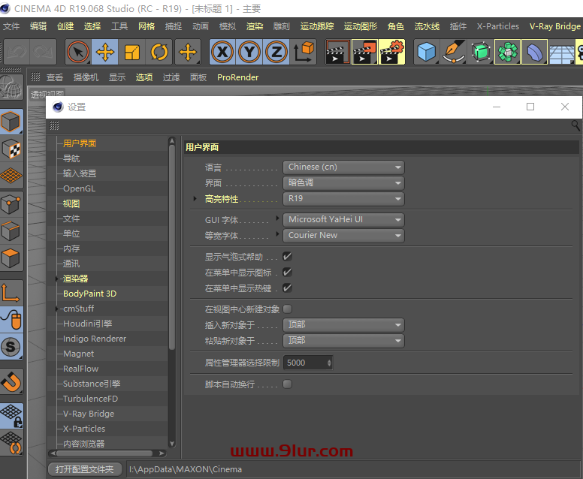Screen dimensions: 583x479
Task: Select Texture mode checkered cube icon
Action: tap(11, 149)
